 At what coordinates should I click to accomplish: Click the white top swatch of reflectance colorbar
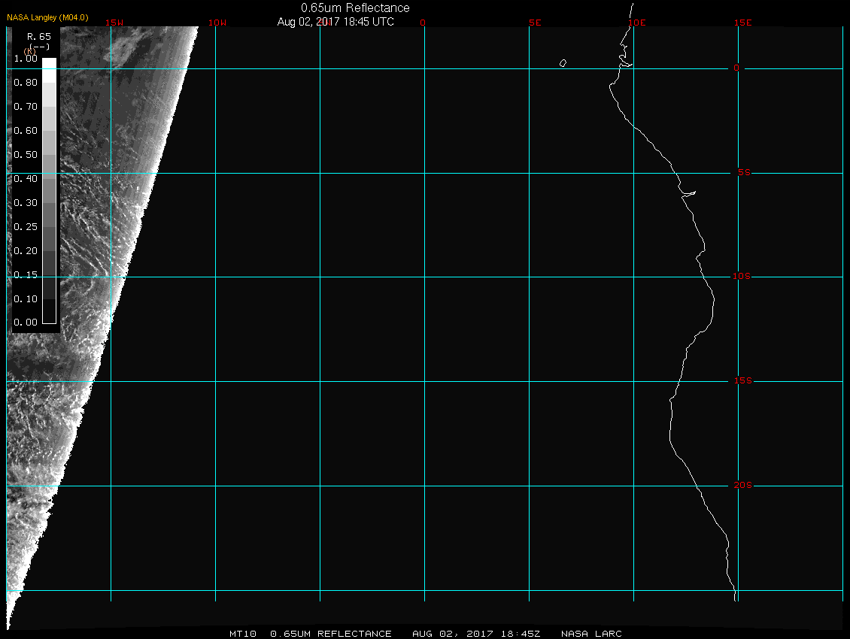coord(49,64)
